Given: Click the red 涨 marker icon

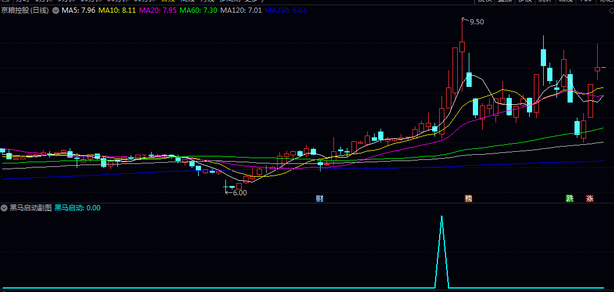Looking at the screenshot, I should tap(590, 199).
